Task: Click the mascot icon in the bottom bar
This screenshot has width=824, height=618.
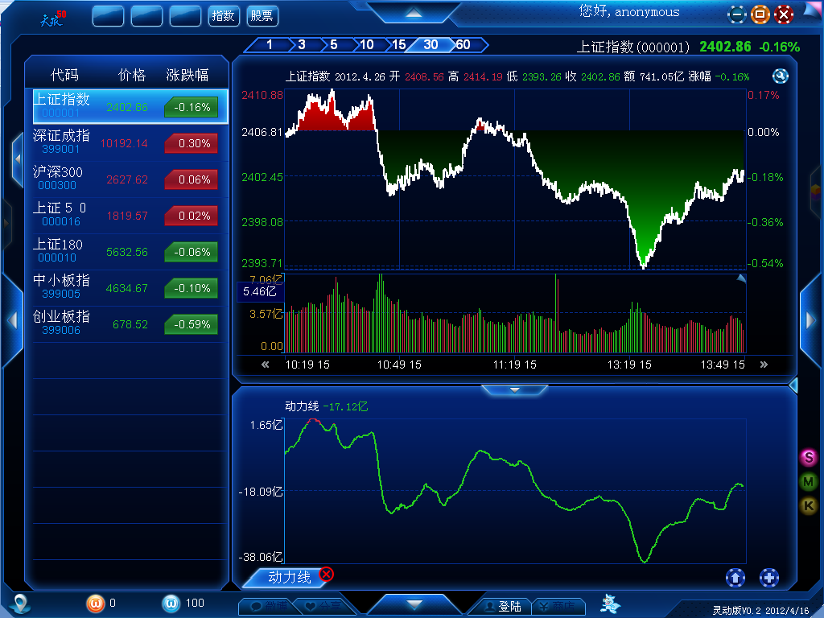Action: coord(610,604)
